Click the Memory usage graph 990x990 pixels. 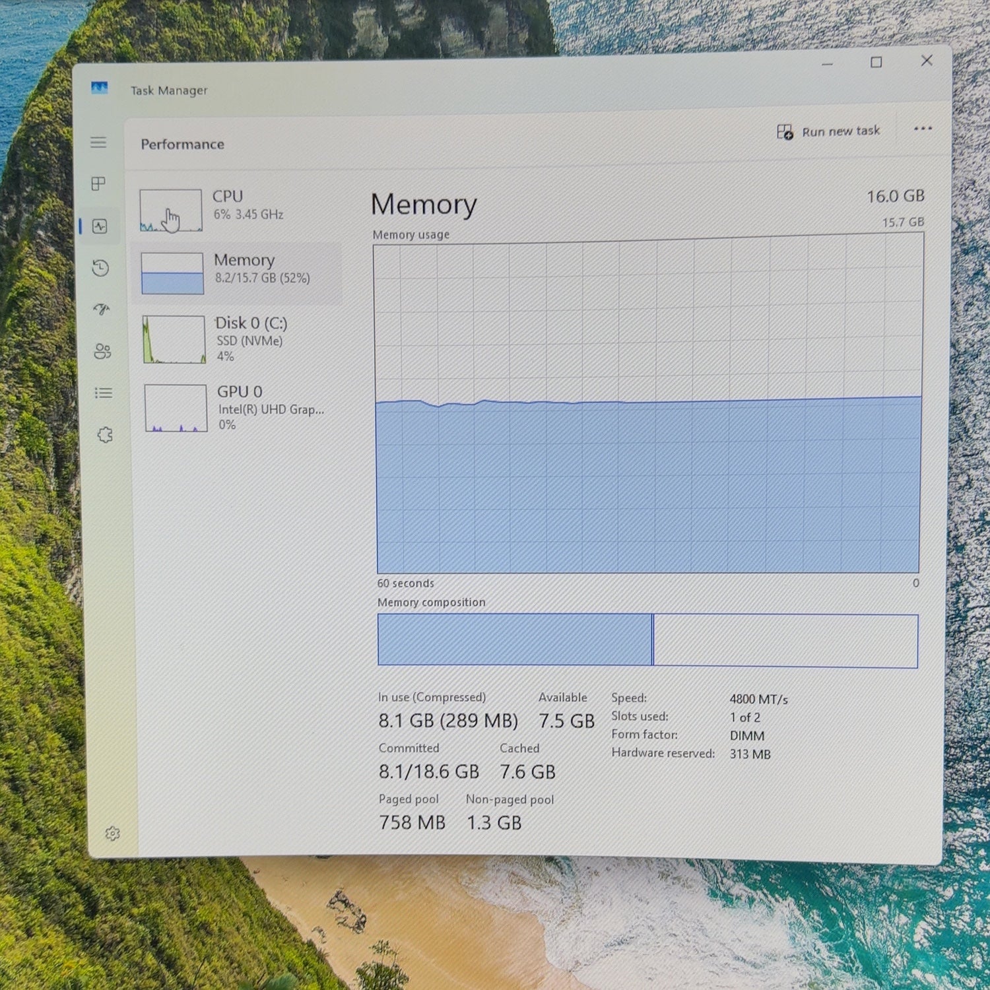[648, 404]
